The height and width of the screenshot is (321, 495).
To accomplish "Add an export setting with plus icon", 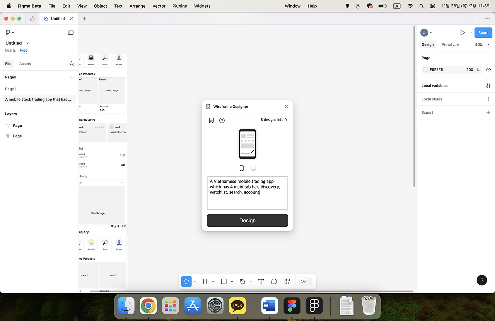I will [488, 112].
